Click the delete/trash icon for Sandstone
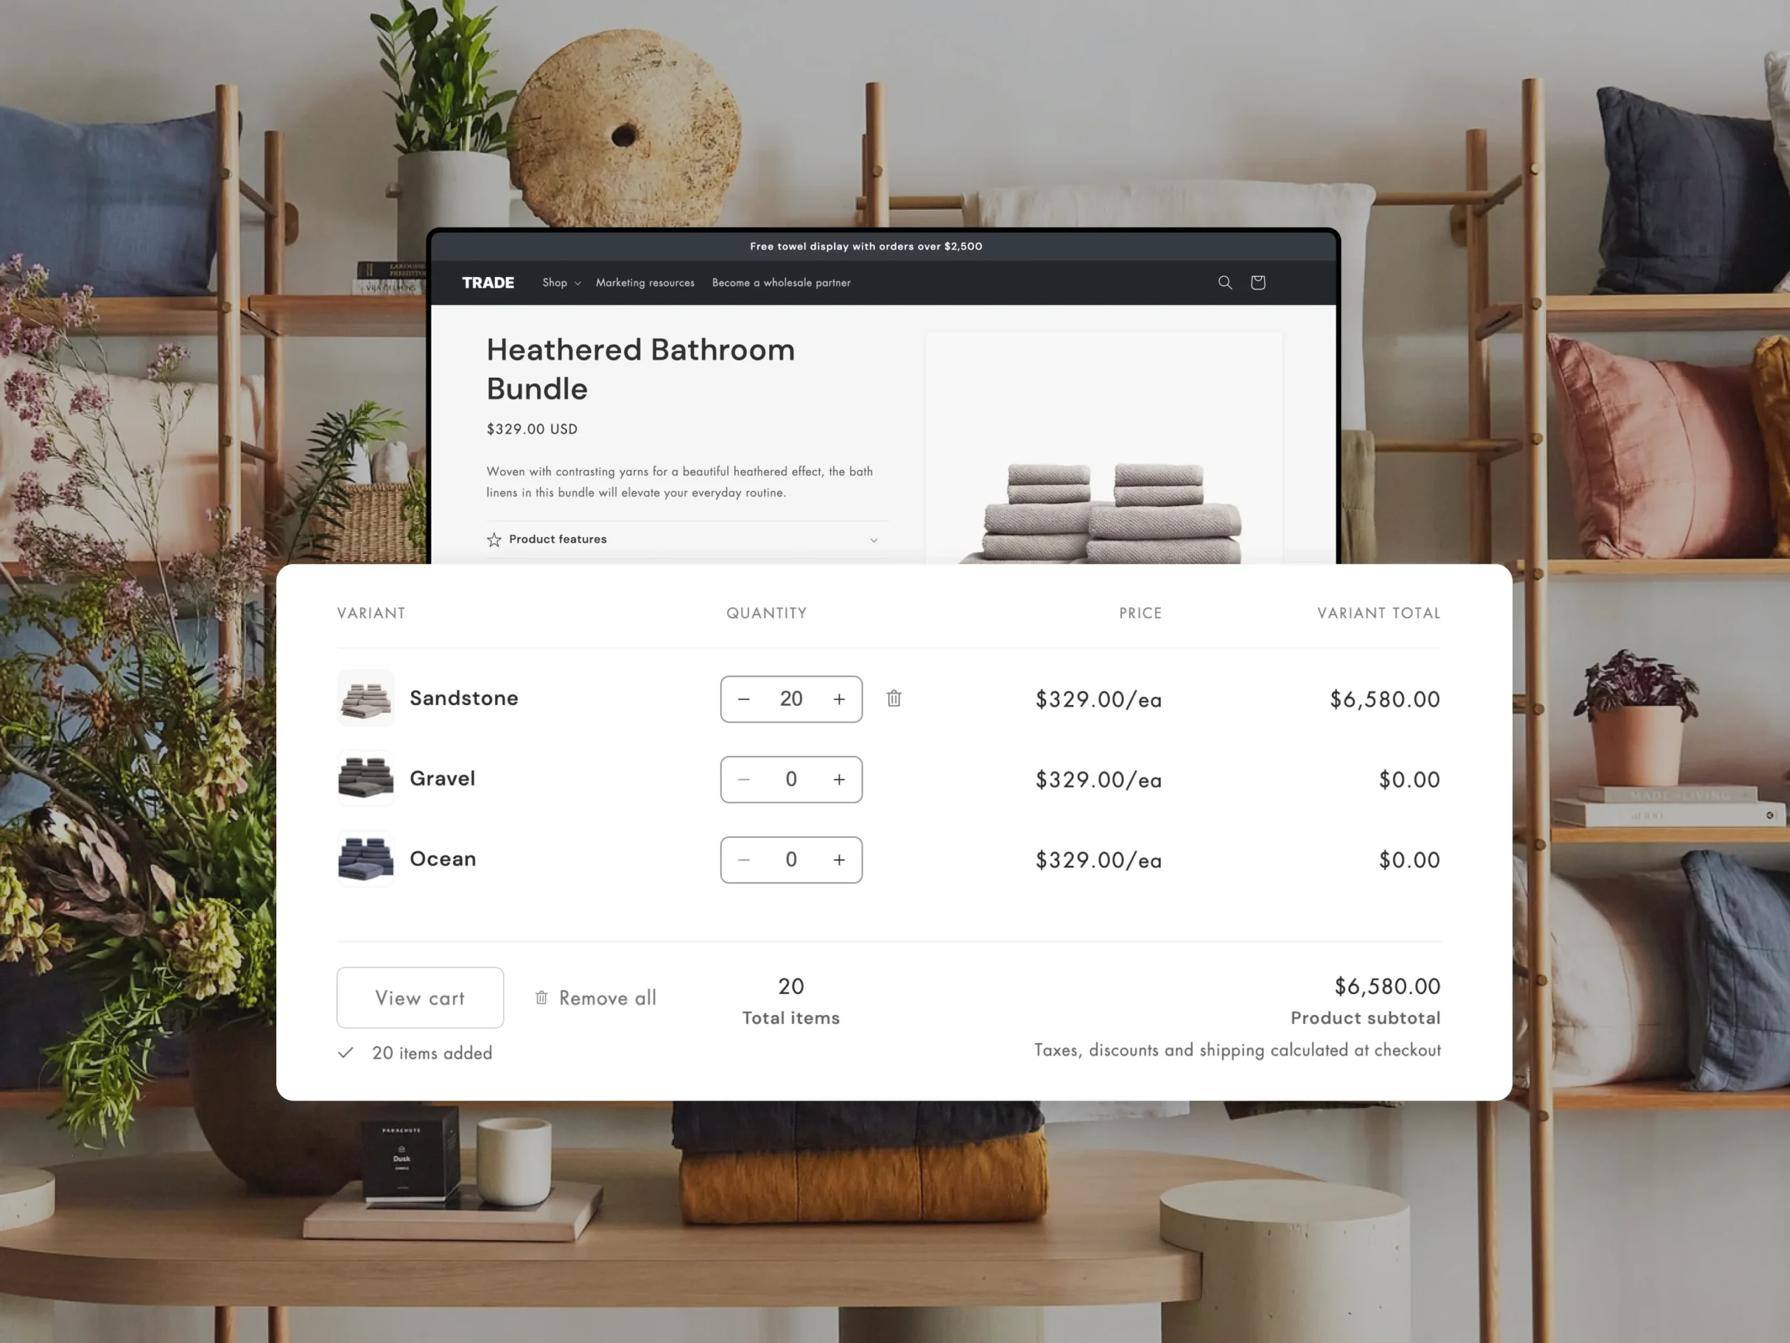Image resolution: width=1790 pixels, height=1343 pixels. pyautogui.click(x=894, y=697)
